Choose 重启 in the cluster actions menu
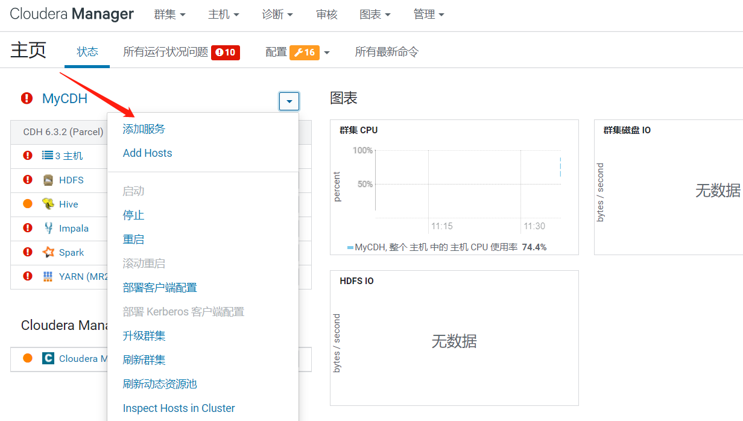 coord(134,239)
